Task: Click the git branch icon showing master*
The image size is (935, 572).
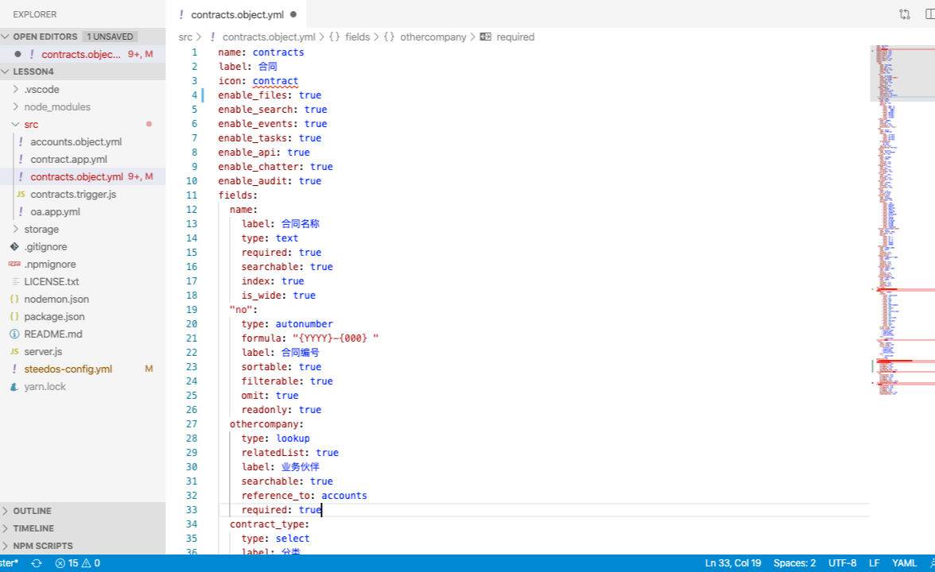Action: [x=8, y=563]
